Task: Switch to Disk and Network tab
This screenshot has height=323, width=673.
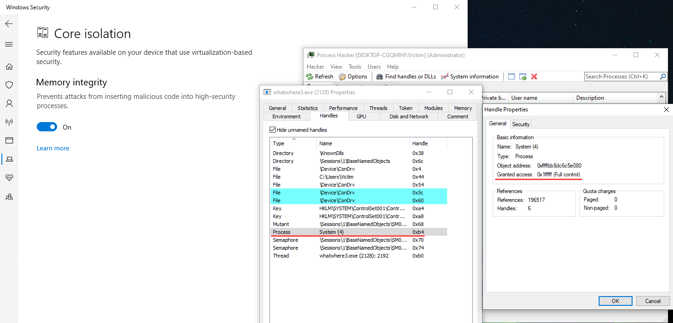Action: 409,116
